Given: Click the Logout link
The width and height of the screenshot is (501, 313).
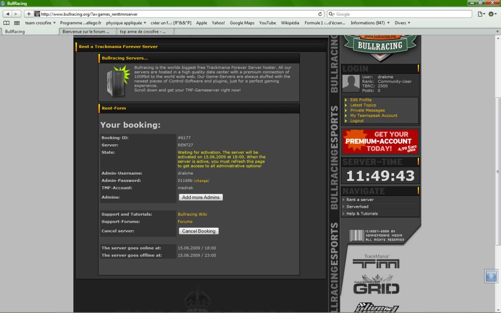Looking at the screenshot, I should click(x=357, y=121).
